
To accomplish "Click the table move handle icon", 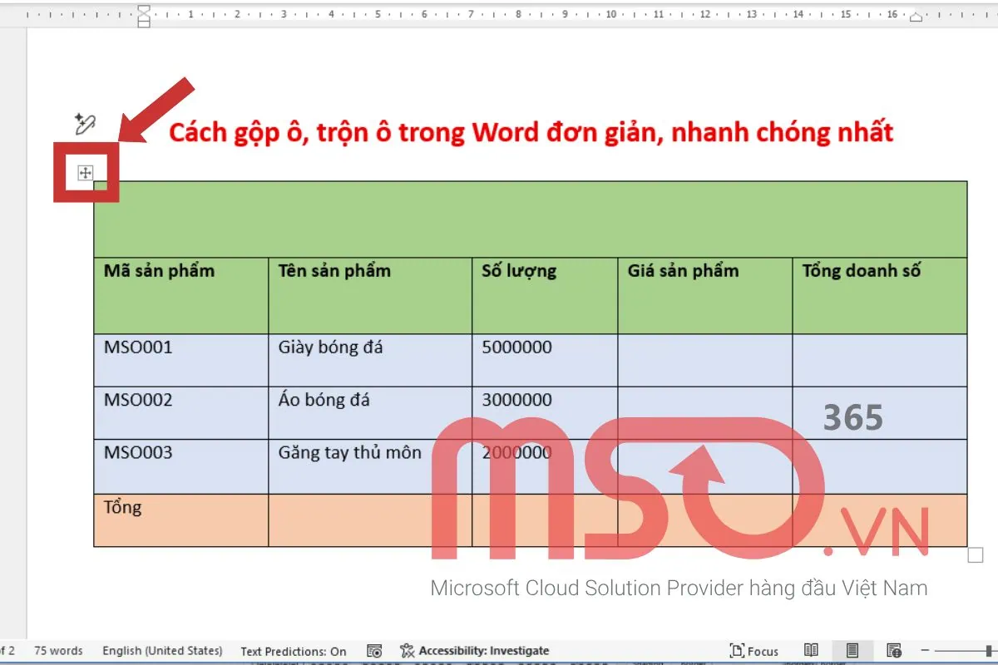I will 86,174.
